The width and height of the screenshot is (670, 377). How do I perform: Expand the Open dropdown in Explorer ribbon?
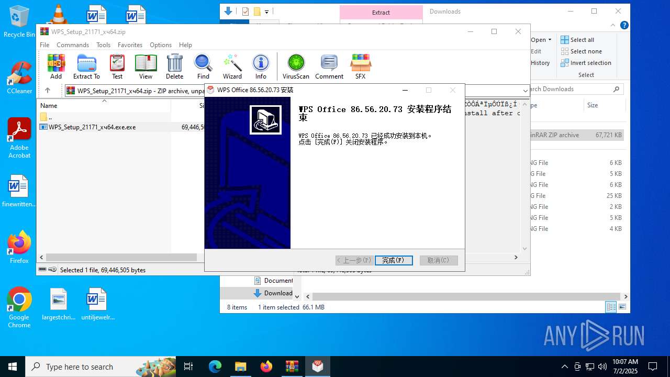point(541,40)
